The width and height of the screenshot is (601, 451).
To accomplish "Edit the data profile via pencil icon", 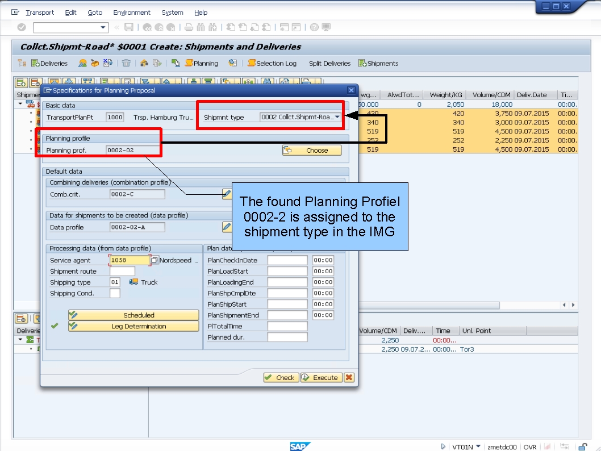I will pyautogui.click(x=227, y=227).
